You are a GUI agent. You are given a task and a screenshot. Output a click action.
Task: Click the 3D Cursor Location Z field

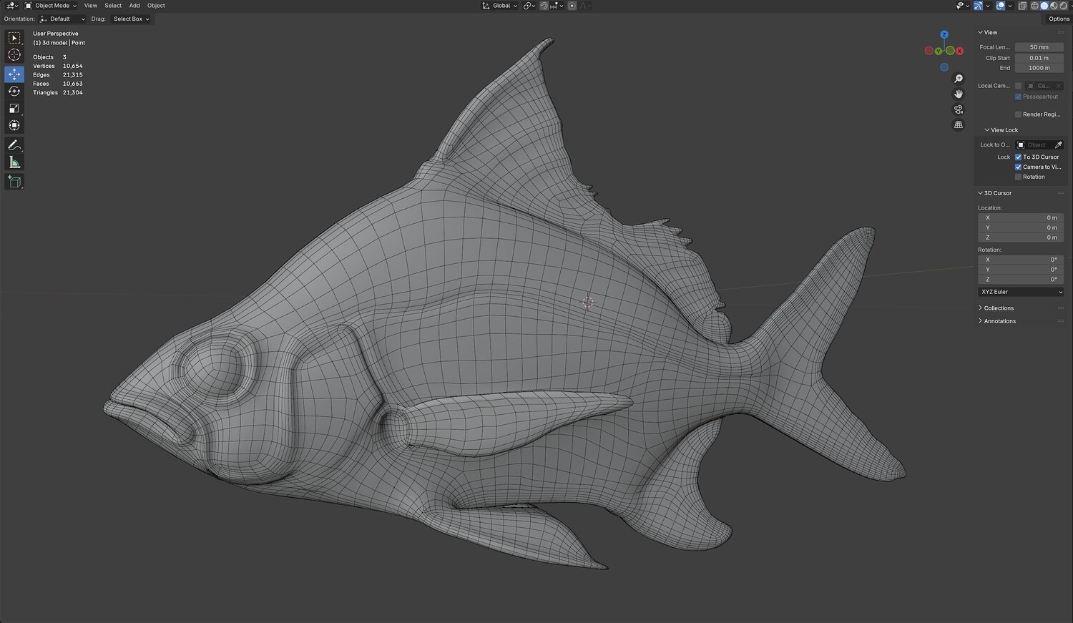(x=1021, y=237)
